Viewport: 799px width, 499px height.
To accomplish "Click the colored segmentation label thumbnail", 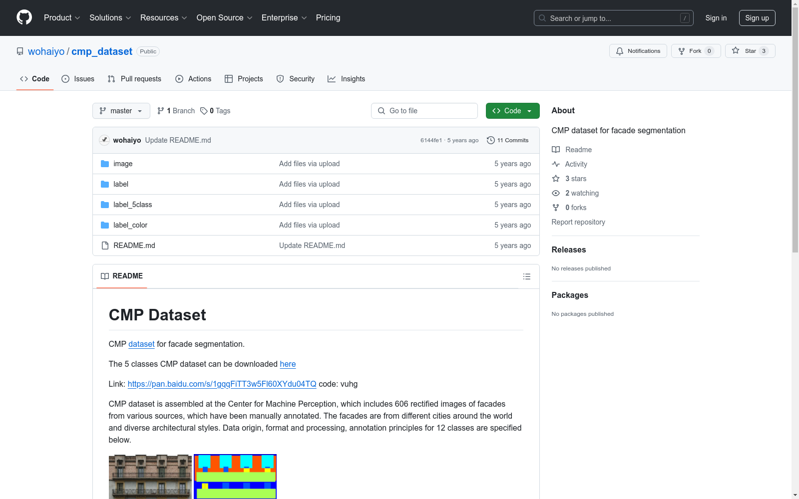I will [x=235, y=477].
